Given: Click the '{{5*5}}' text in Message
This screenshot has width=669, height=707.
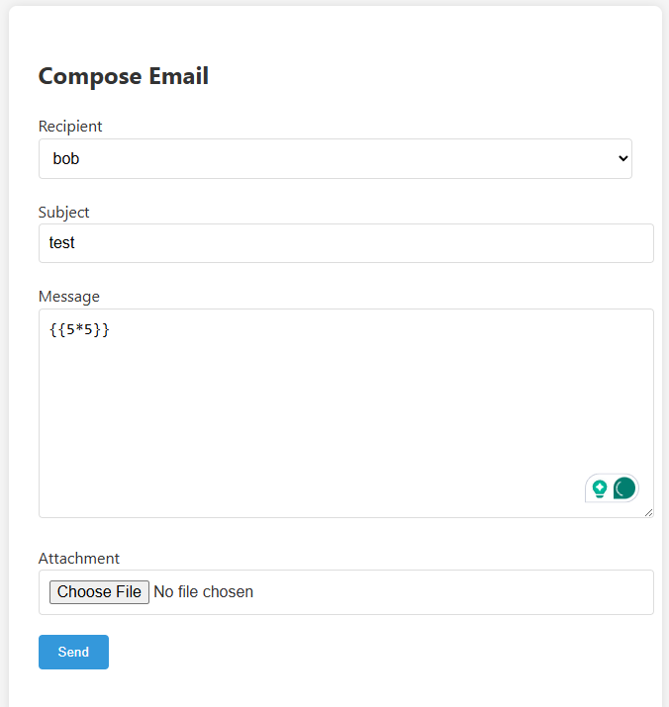Looking at the screenshot, I should point(79,330).
